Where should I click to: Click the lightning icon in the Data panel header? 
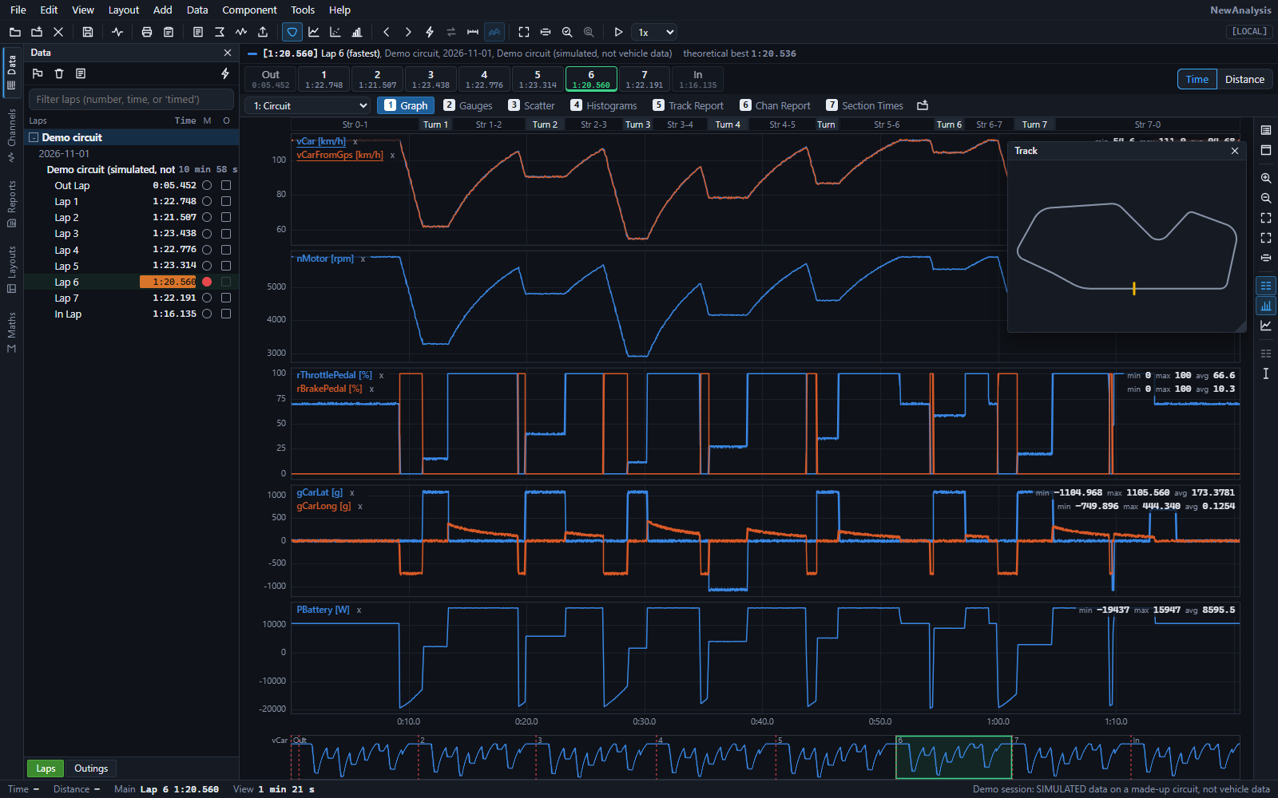coord(225,73)
